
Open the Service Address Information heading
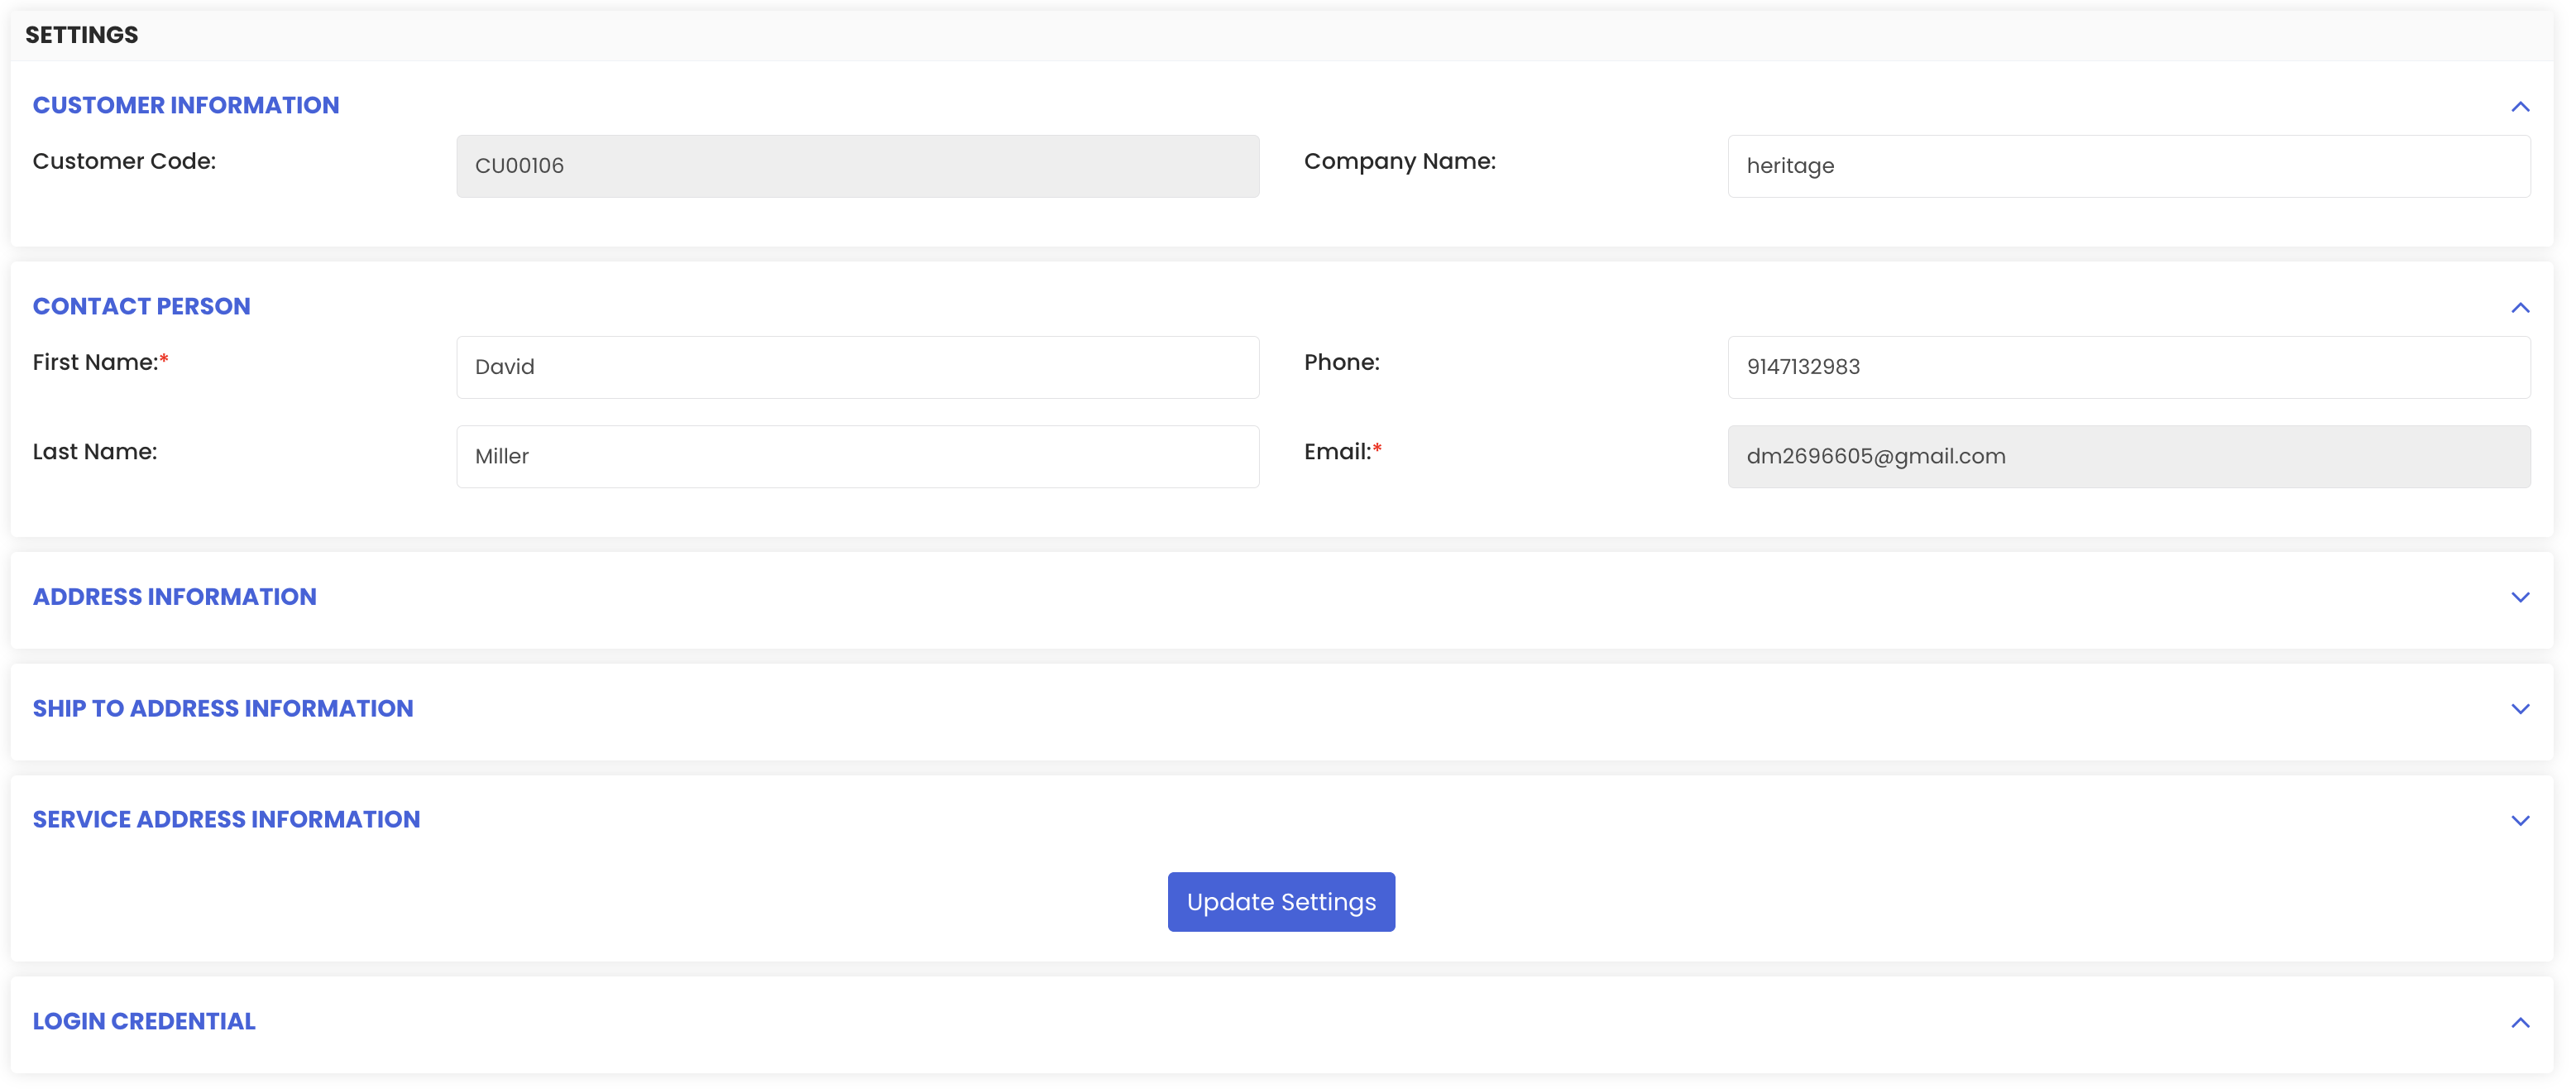[x=226, y=819]
